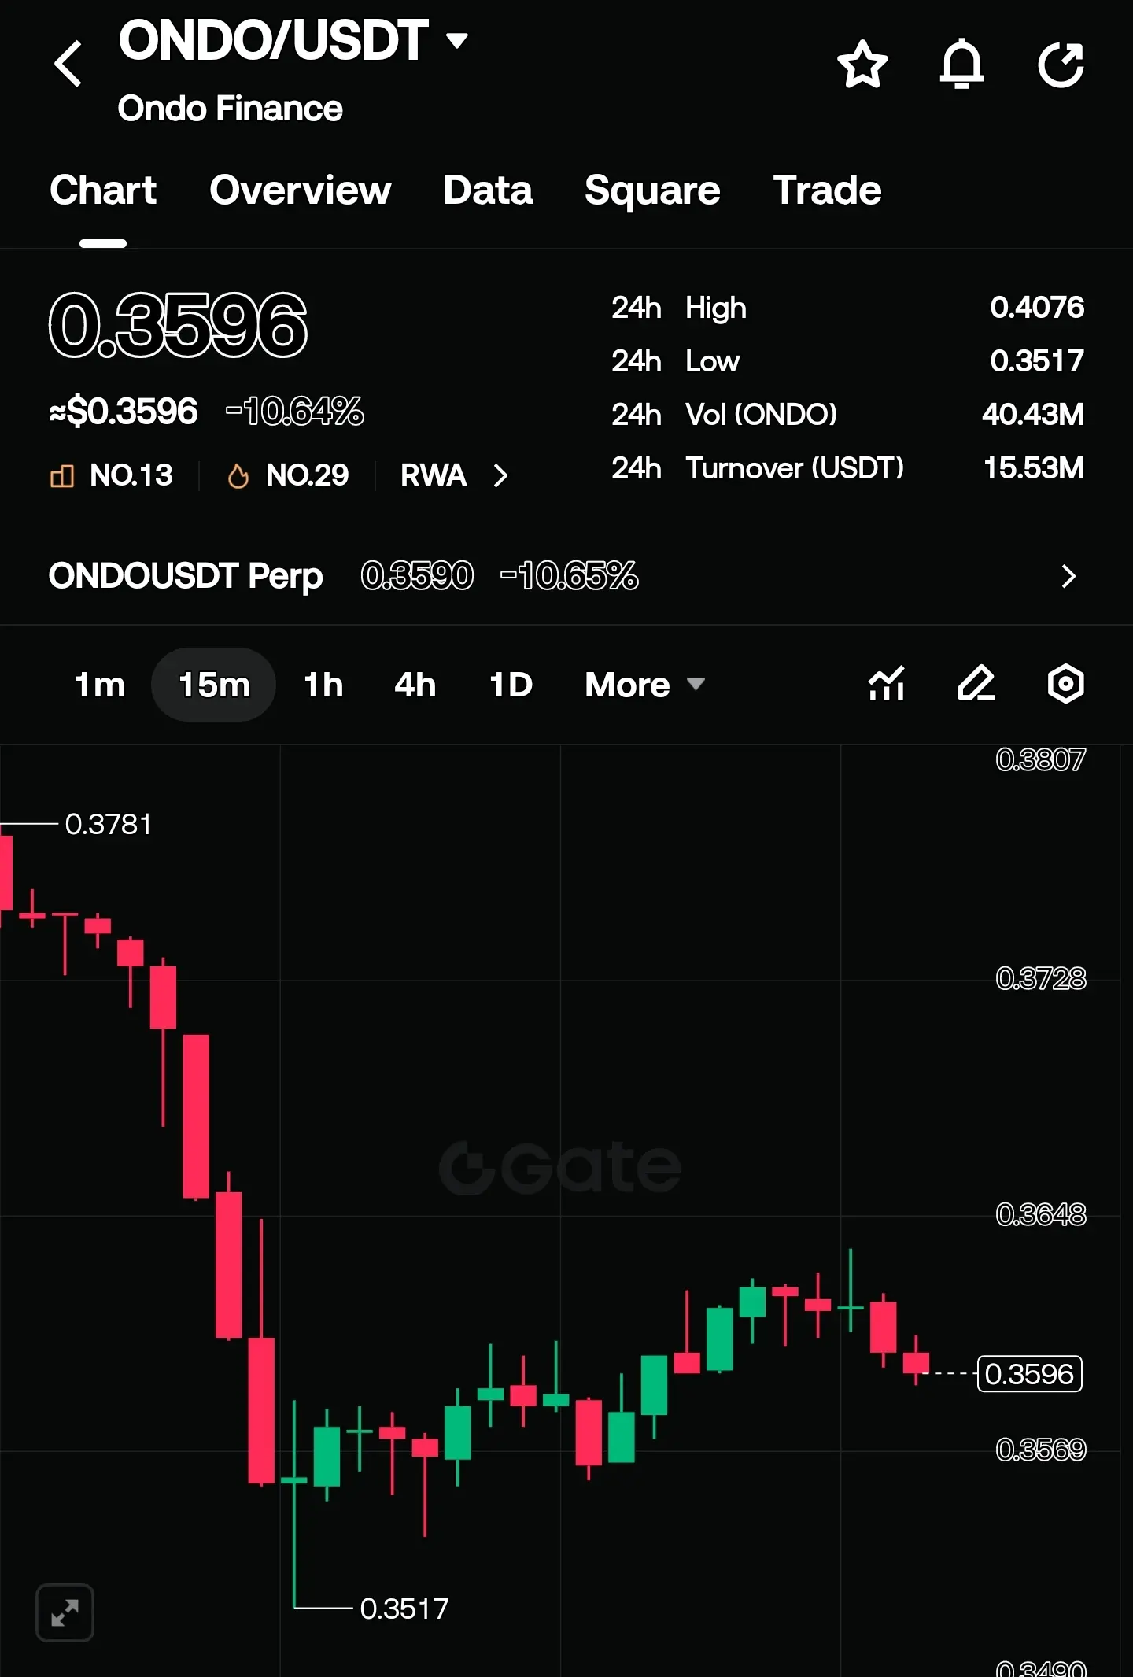Tap the current price tag 0.3596 on chart
Screen dimensions: 1133x1677
click(1029, 1374)
